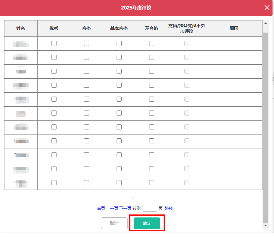Check 合格 for the sixth row

tap(86, 113)
